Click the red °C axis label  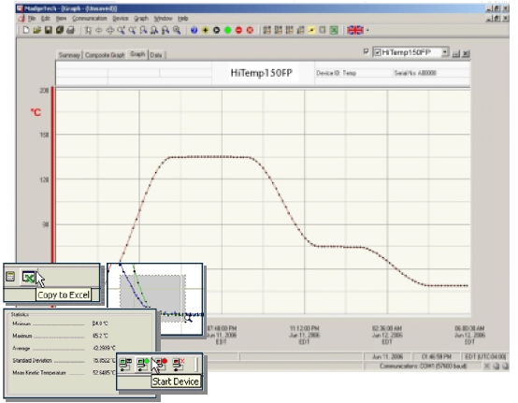click(x=36, y=112)
